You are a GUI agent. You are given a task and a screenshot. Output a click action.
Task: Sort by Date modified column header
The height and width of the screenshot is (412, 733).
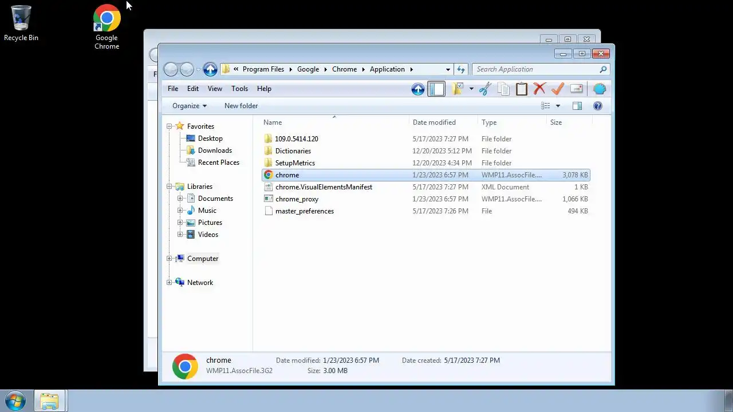point(444,122)
